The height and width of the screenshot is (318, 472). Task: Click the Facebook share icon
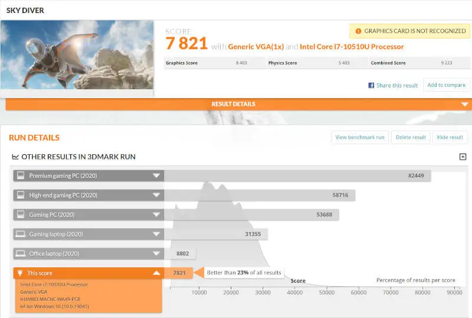(372, 85)
